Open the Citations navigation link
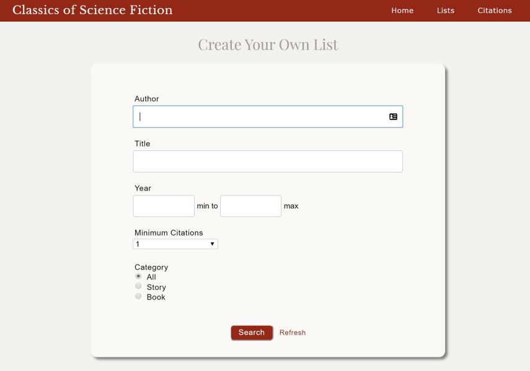Image resolution: width=530 pixels, height=371 pixels. (x=494, y=11)
